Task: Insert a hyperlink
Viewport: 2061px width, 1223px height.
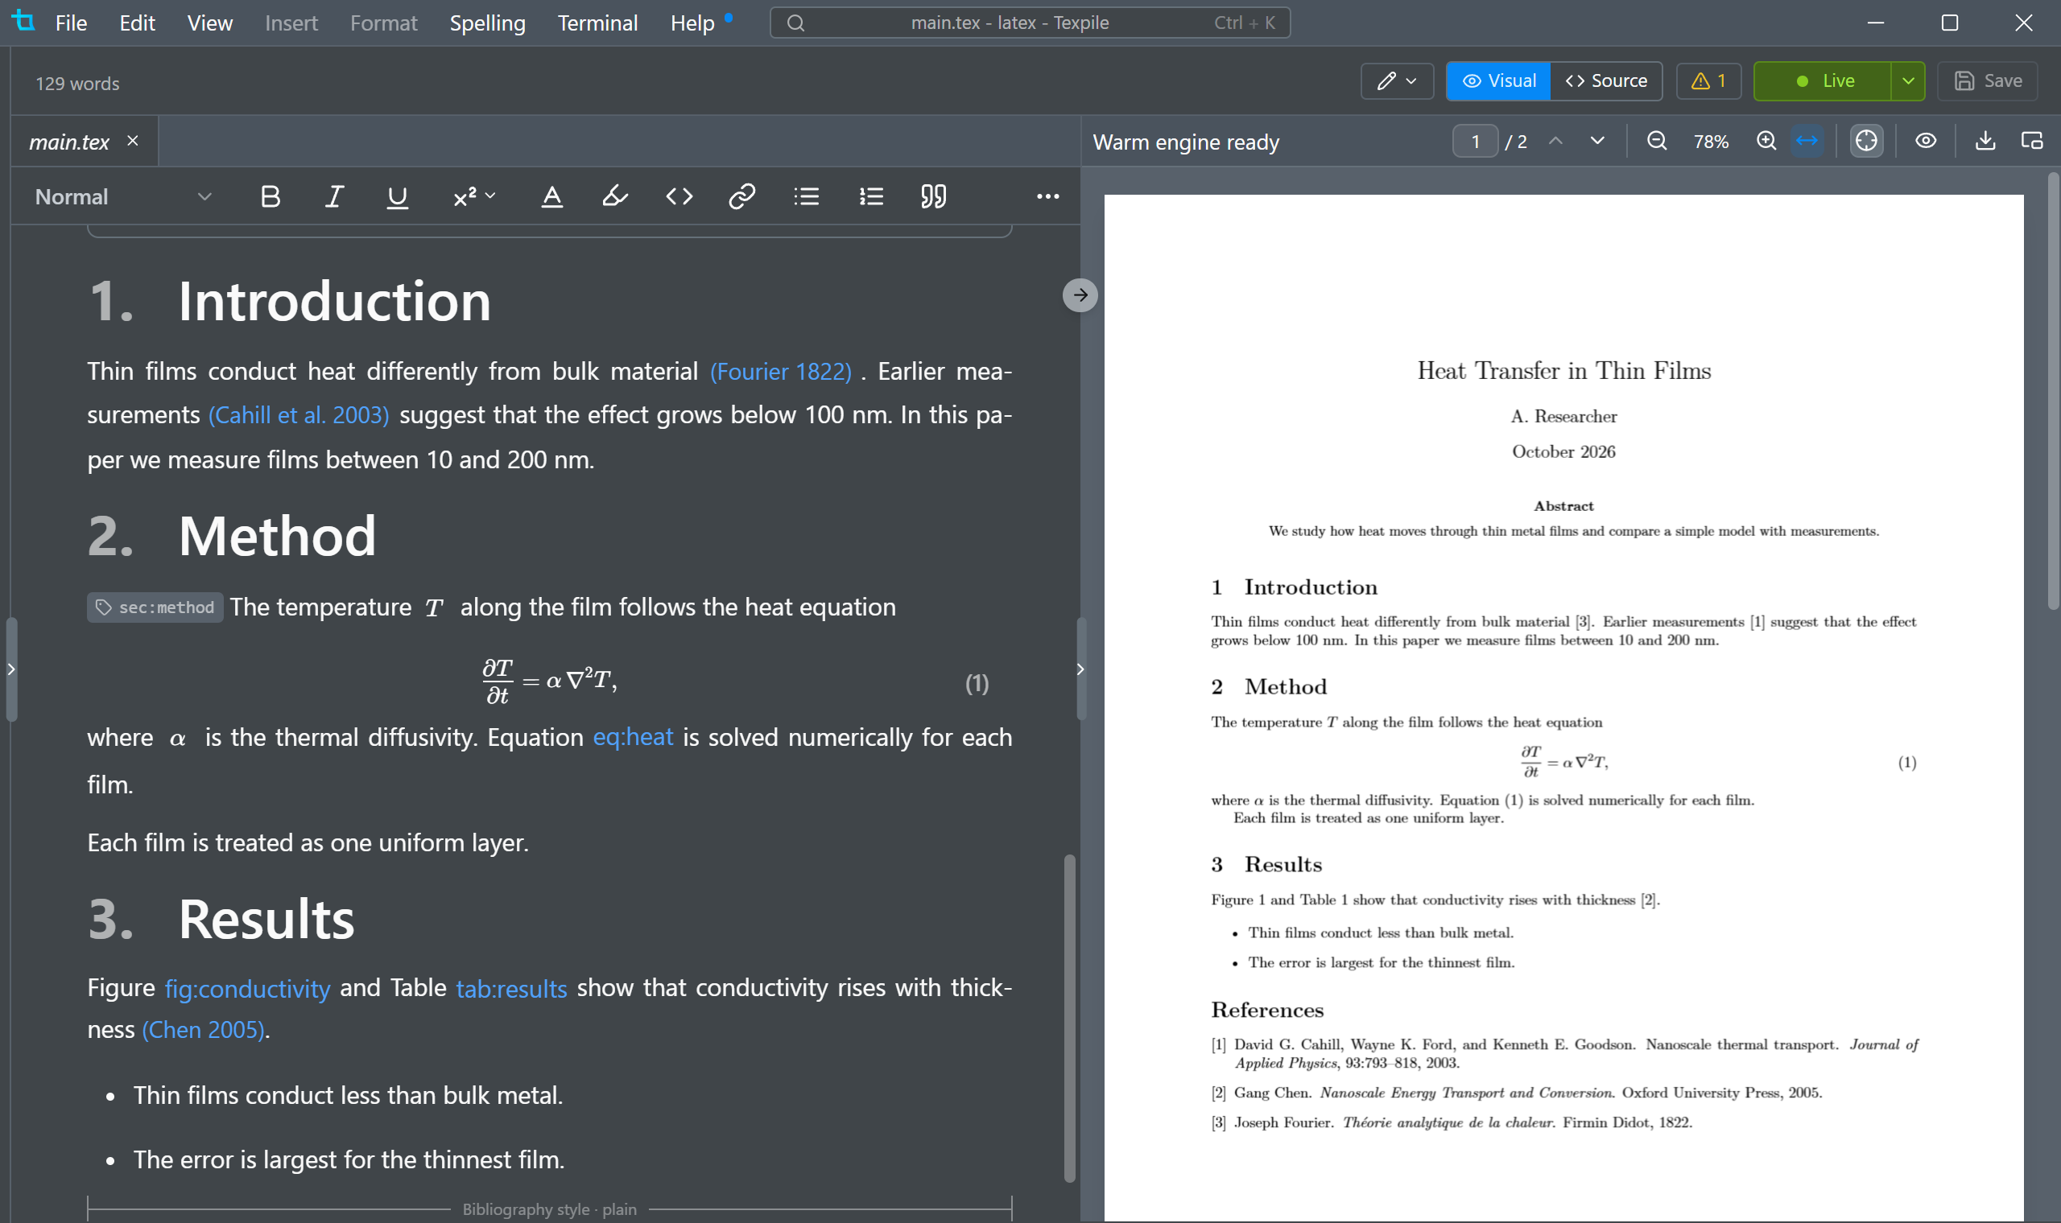Action: coord(742,196)
